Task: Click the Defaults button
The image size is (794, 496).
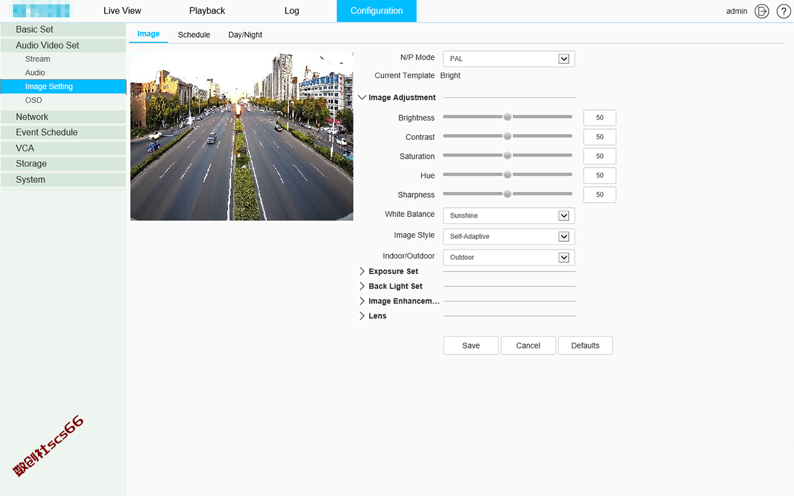Action: (x=586, y=345)
